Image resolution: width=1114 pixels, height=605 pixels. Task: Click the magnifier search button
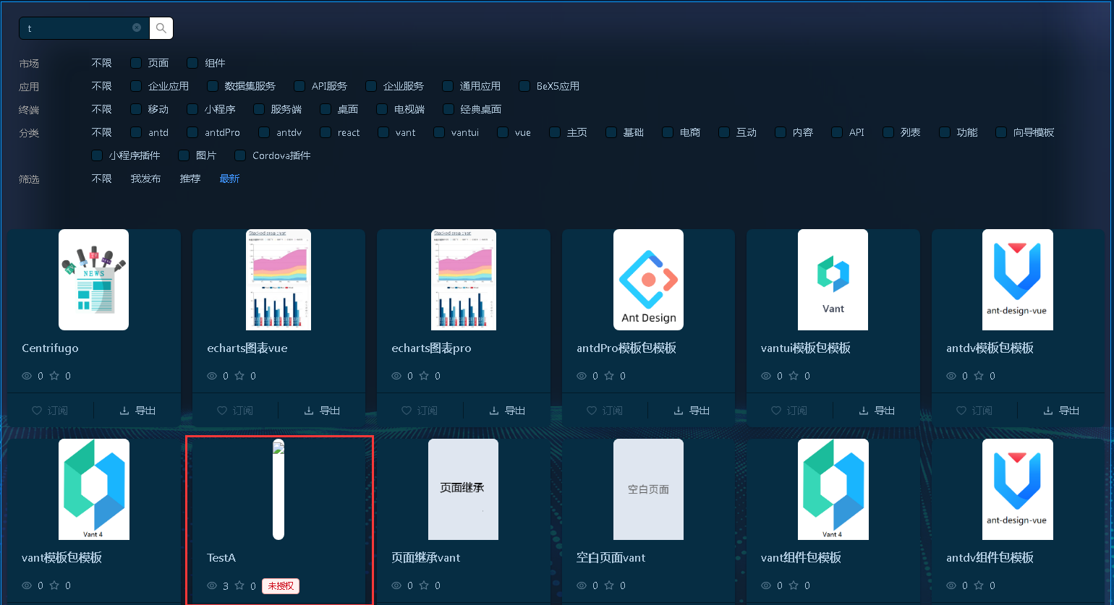[x=161, y=28]
